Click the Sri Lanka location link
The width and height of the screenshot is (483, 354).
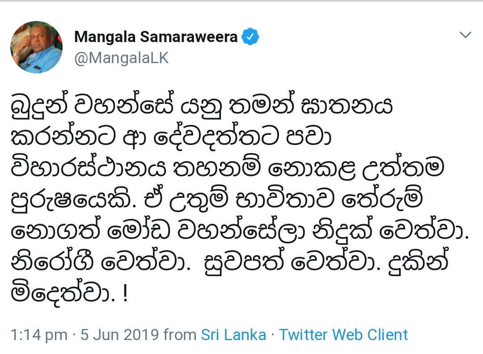[233, 335]
